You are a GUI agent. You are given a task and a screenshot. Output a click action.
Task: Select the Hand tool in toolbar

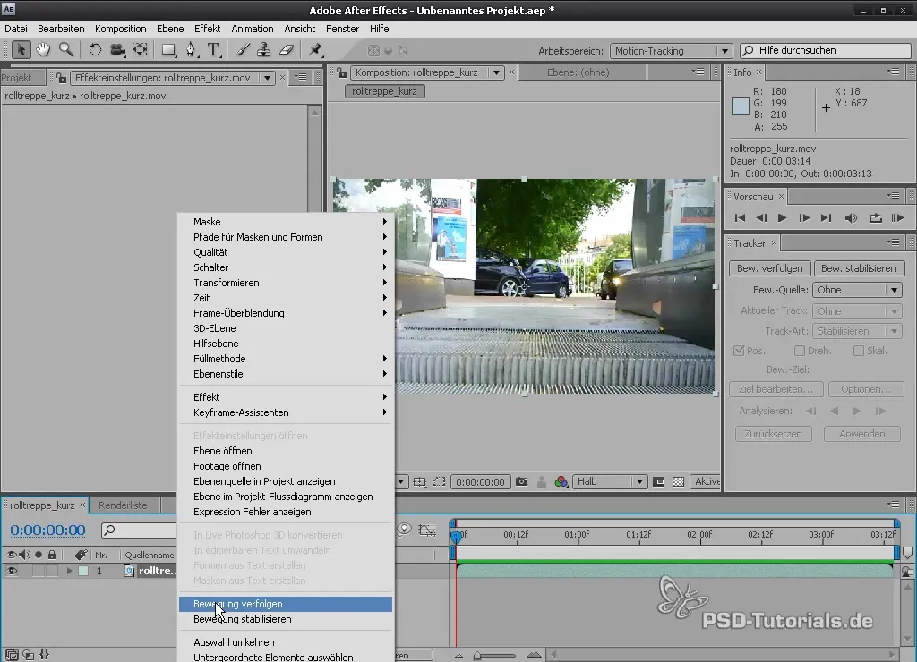coord(42,50)
